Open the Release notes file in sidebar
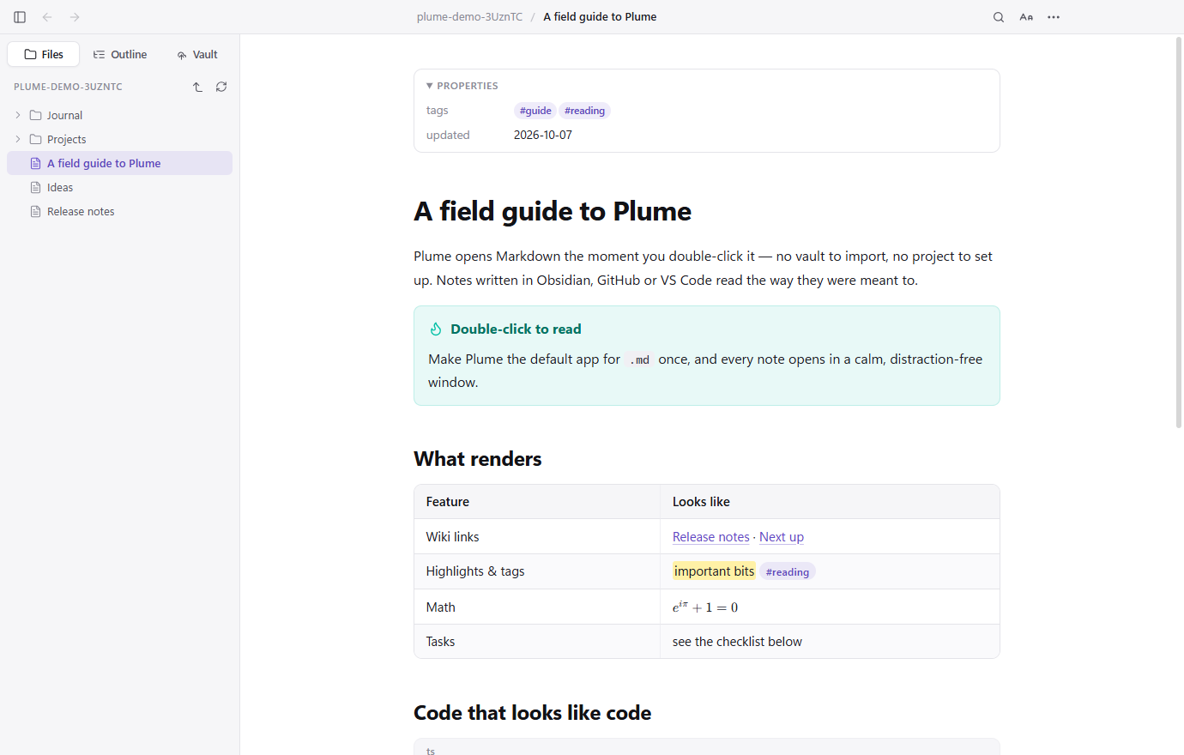Screen dimensions: 1184x755 coord(120,211)
